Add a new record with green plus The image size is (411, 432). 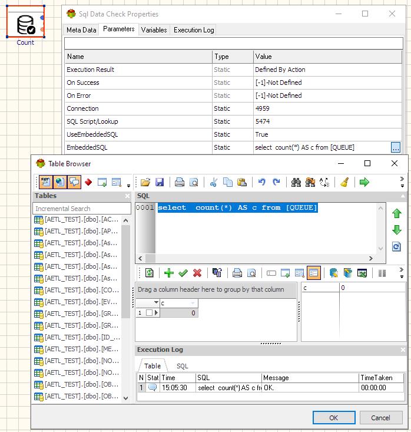[169, 273]
